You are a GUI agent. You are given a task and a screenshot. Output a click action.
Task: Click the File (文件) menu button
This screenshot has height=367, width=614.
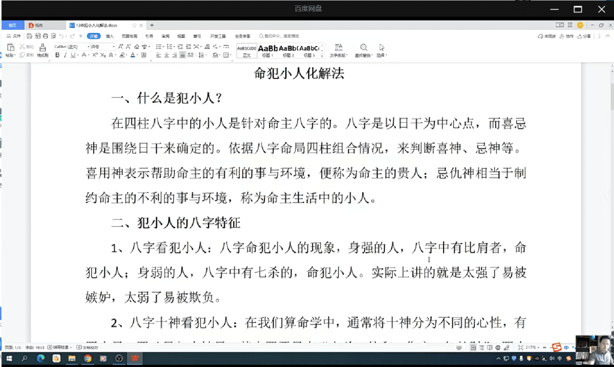tap(14, 36)
